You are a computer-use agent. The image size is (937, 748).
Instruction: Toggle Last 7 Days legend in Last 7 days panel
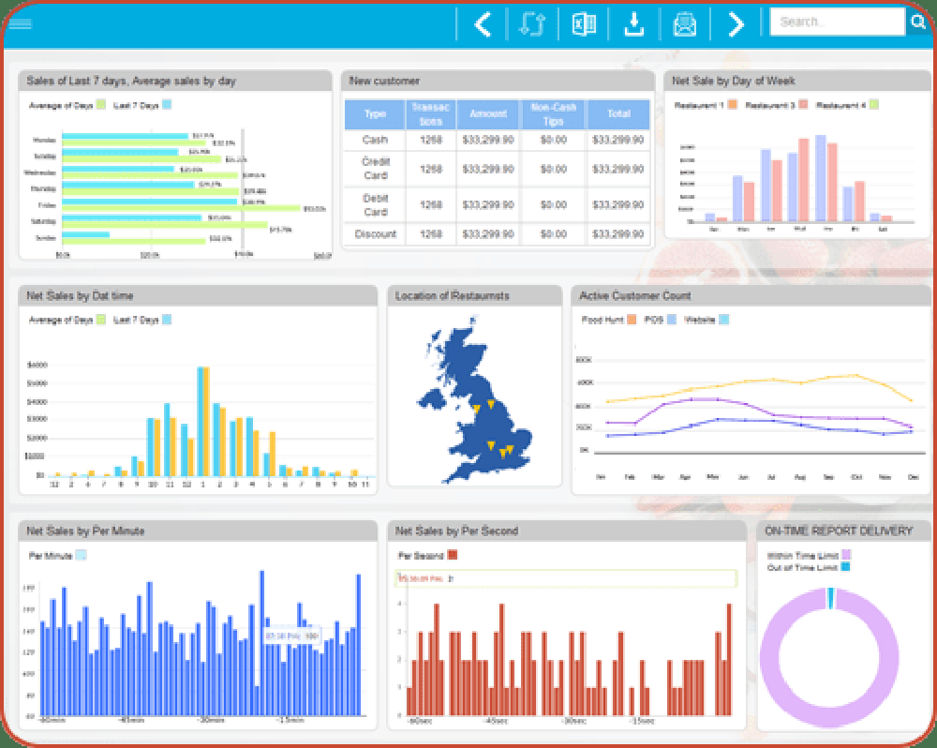(x=167, y=105)
